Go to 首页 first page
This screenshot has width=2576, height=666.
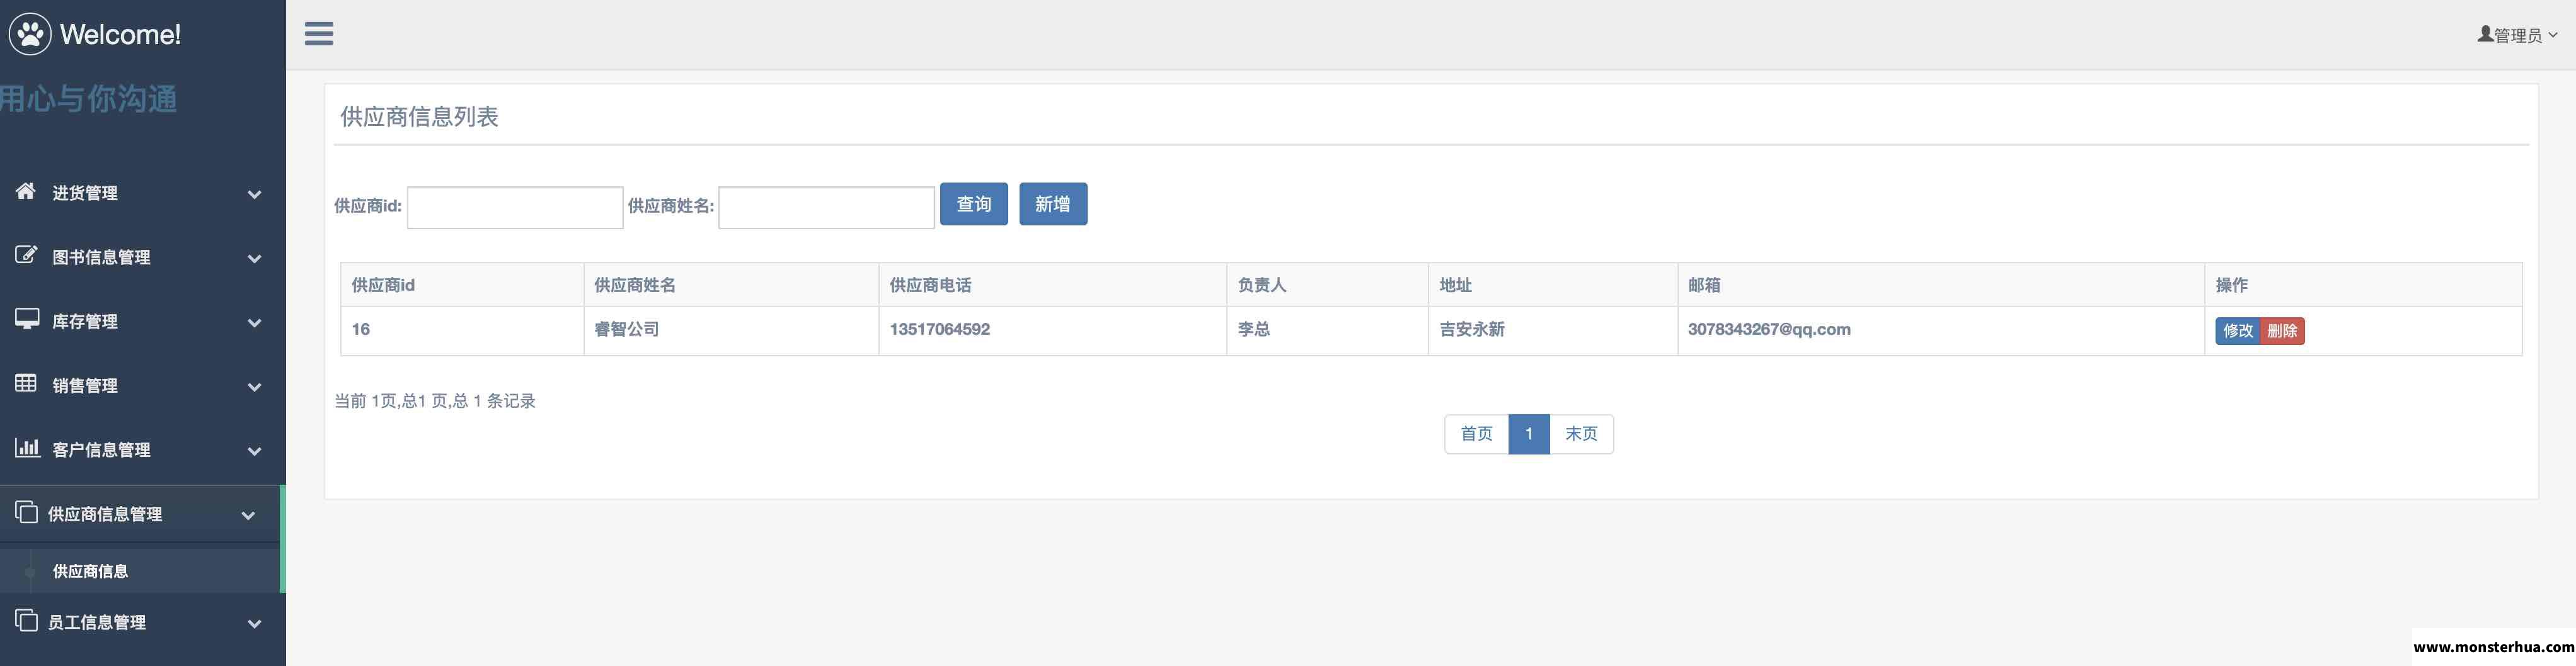(1476, 434)
